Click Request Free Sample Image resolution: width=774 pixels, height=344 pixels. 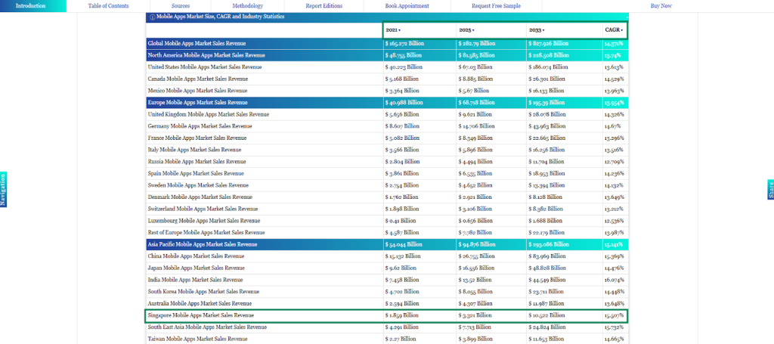(496, 6)
